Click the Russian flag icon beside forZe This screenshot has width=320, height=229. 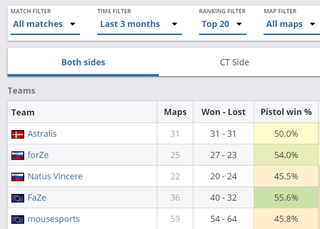pyautogui.click(x=18, y=156)
